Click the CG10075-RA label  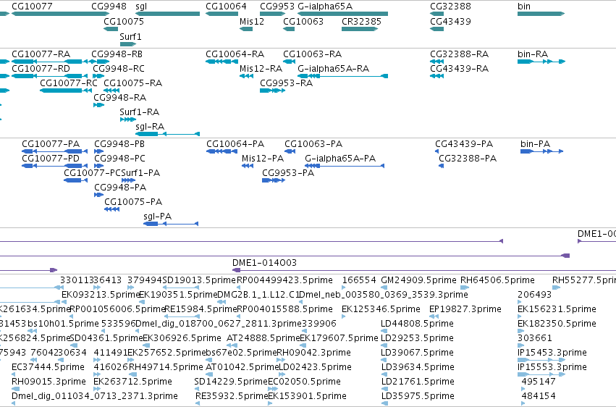coord(132,83)
